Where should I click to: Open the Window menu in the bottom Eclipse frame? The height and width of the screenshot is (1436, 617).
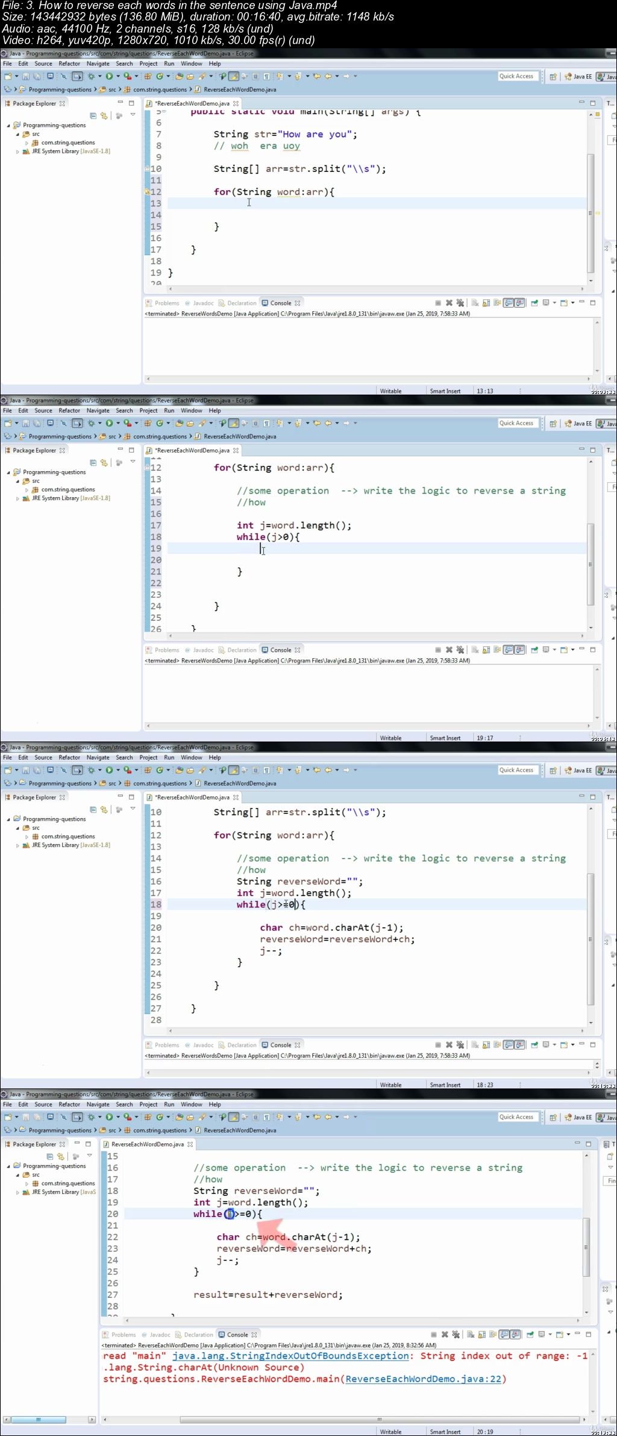192,1104
